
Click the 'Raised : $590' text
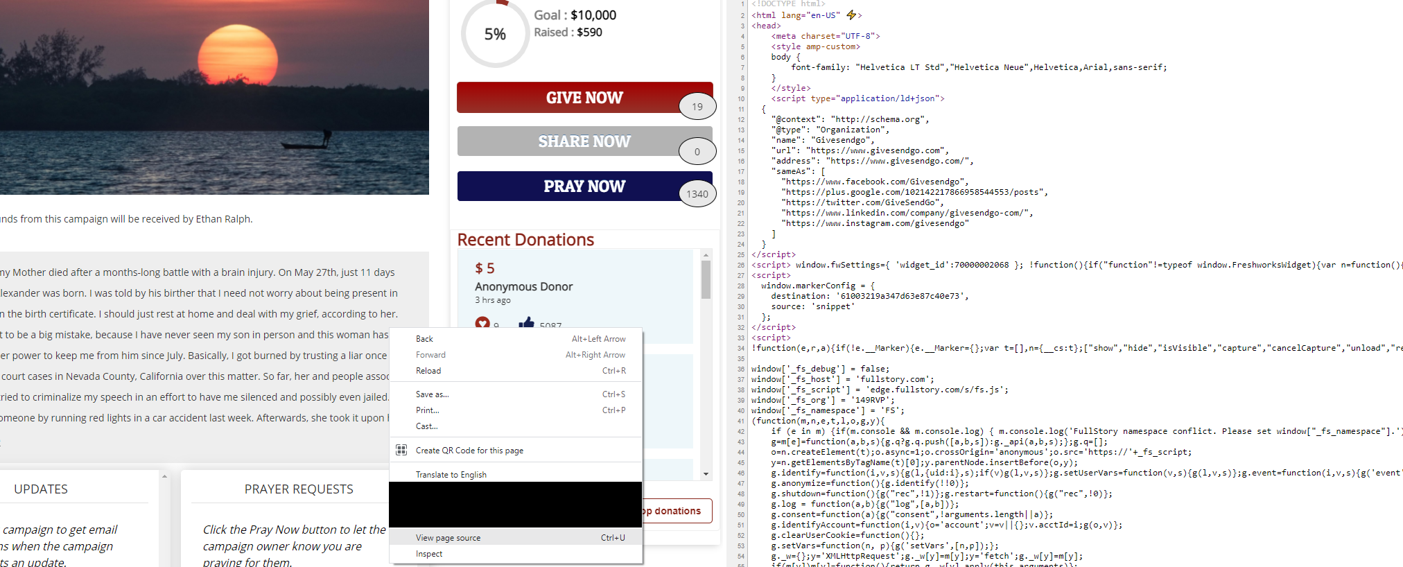click(568, 32)
